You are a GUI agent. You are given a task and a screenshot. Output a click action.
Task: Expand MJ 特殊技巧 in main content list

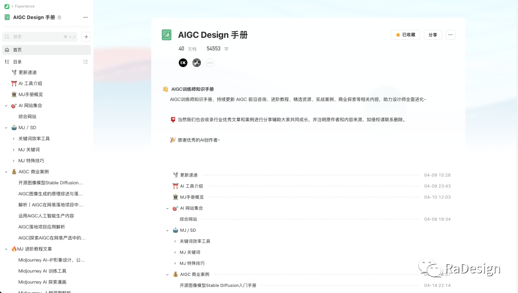[x=175, y=263]
